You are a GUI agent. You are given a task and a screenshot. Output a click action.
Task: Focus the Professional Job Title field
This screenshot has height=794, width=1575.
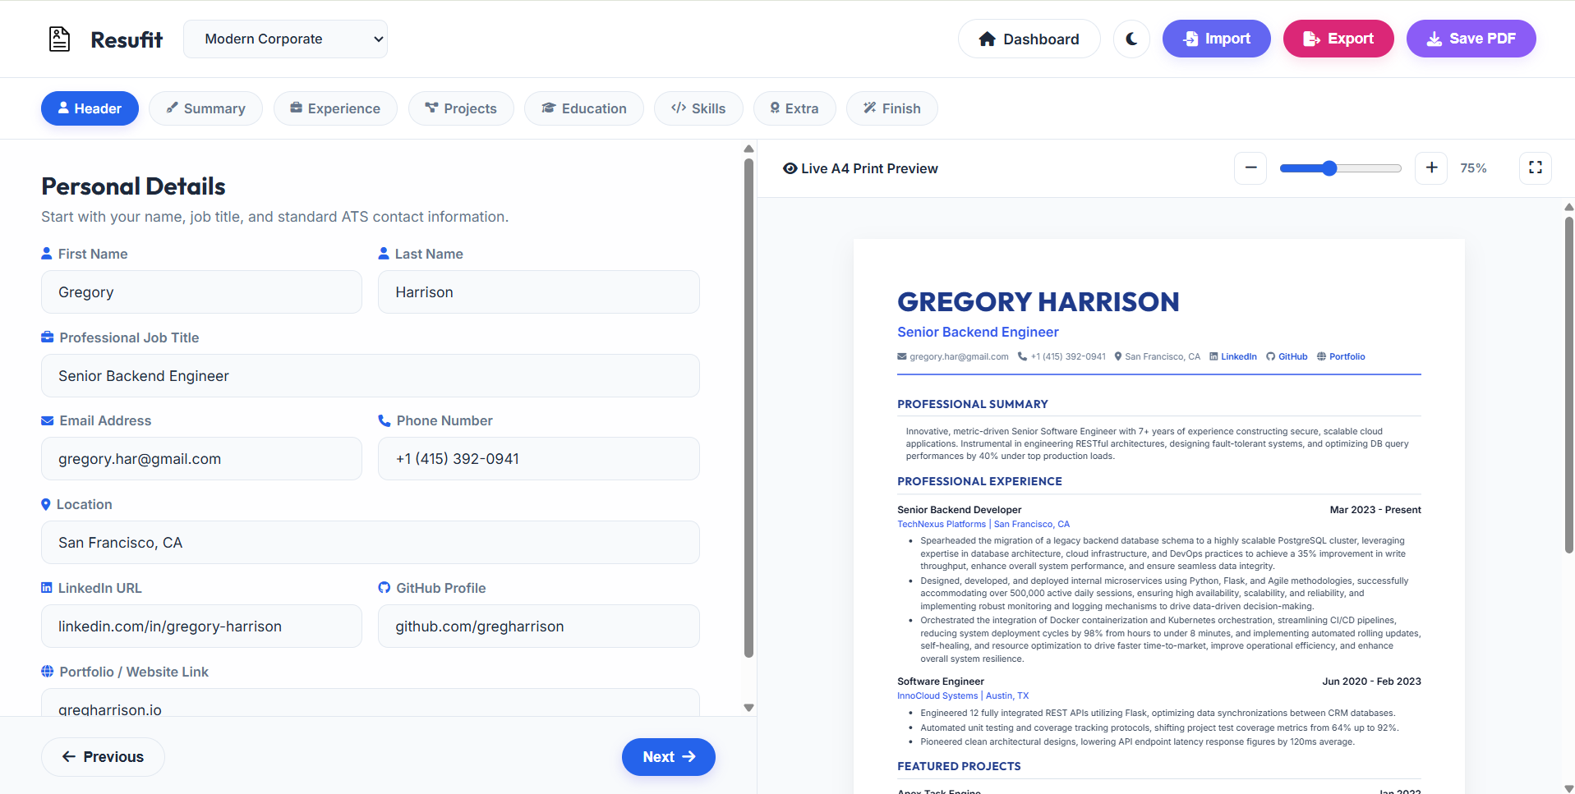(x=371, y=376)
